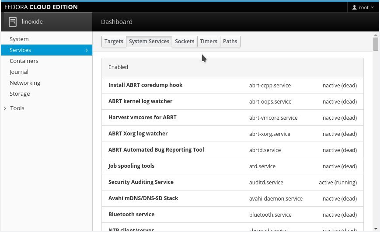
Task: Open the Journal sidebar item
Action: pos(19,72)
